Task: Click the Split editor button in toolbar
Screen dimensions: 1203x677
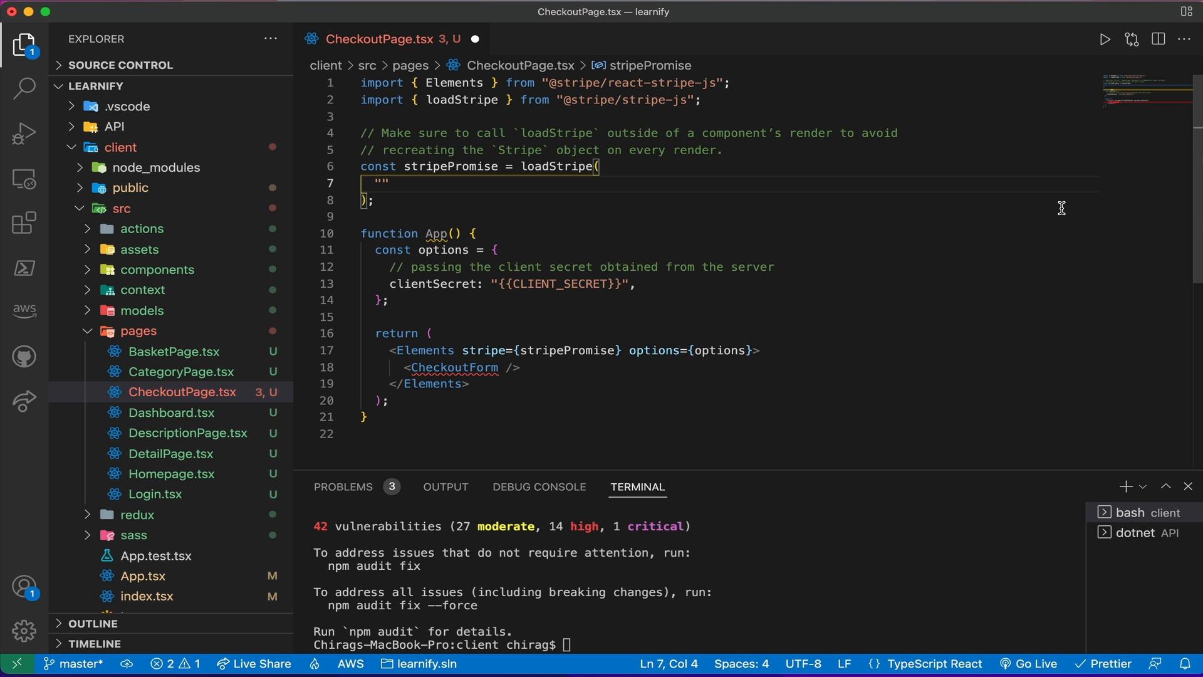Action: pyautogui.click(x=1157, y=39)
